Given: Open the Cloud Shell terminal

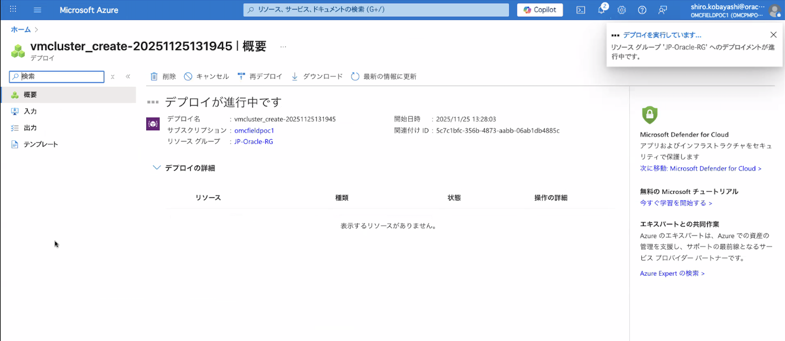Looking at the screenshot, I should (x=581, y=10).
